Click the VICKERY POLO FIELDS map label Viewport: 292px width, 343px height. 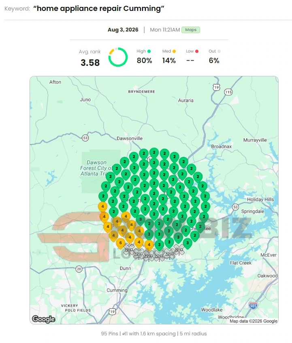(76, 308)
